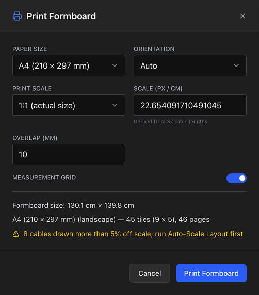The width and height of the screenshot is (259, 295).
Task: Focus the Overlap (mm) input field
Action: 69,154
